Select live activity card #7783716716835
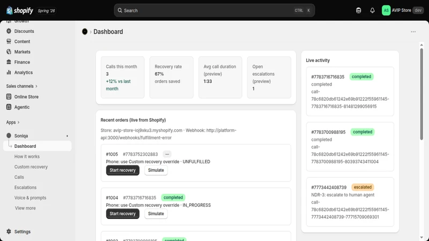 point(350,91)
